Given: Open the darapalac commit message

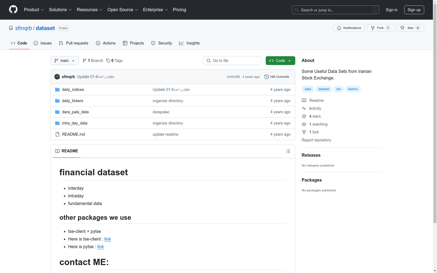Looking at the screenshot, I should [x=161, y=112].
